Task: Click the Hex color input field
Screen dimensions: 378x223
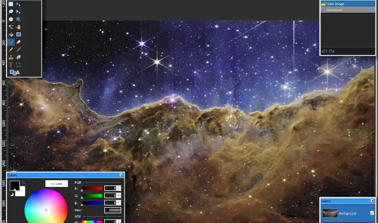Action: (113, 210)
